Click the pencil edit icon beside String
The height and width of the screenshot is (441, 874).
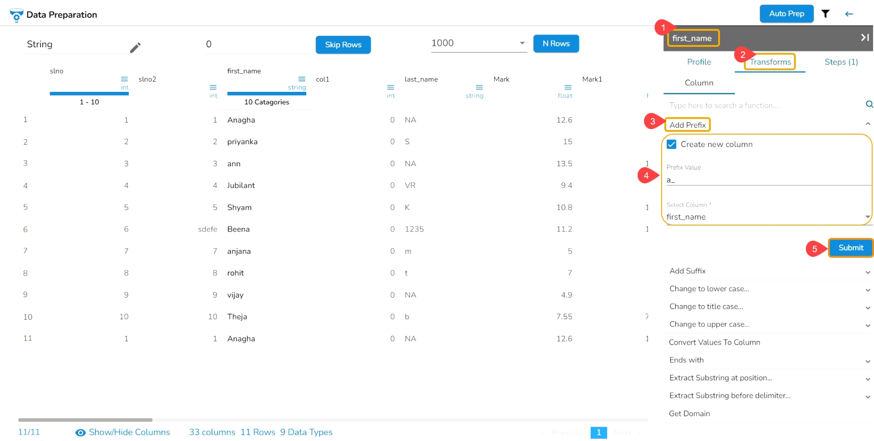click(135, 47)
